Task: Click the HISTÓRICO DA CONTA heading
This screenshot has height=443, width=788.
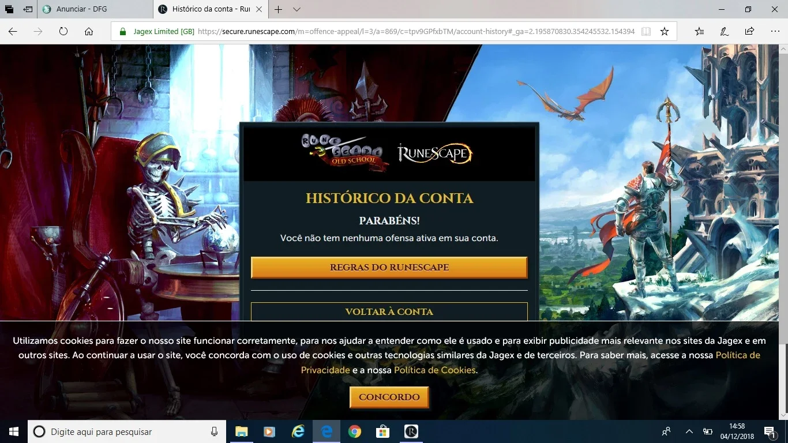Action: [389, 198]
